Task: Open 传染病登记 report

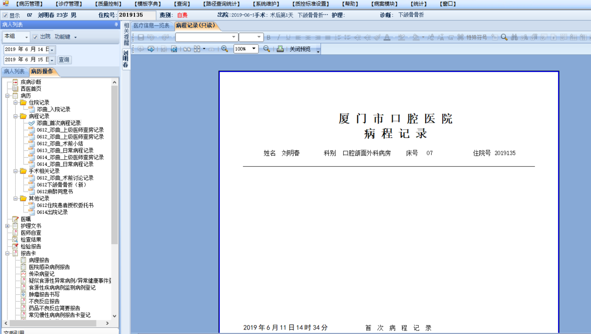Action: coord(42,274)
